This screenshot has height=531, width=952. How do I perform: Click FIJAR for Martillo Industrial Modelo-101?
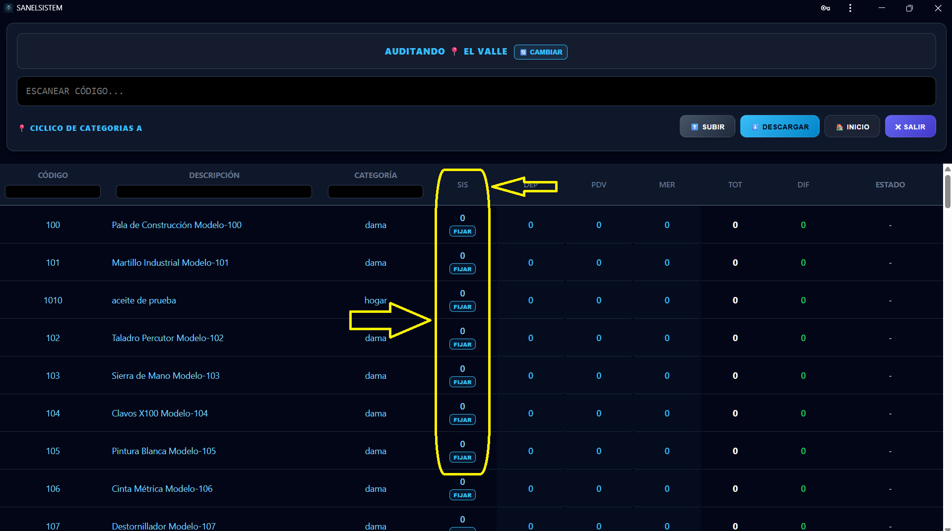tap(462, 269)
